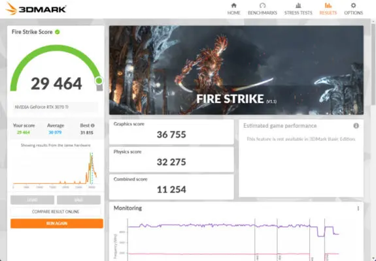Click the grey SAVE button

tap(78, 200)
